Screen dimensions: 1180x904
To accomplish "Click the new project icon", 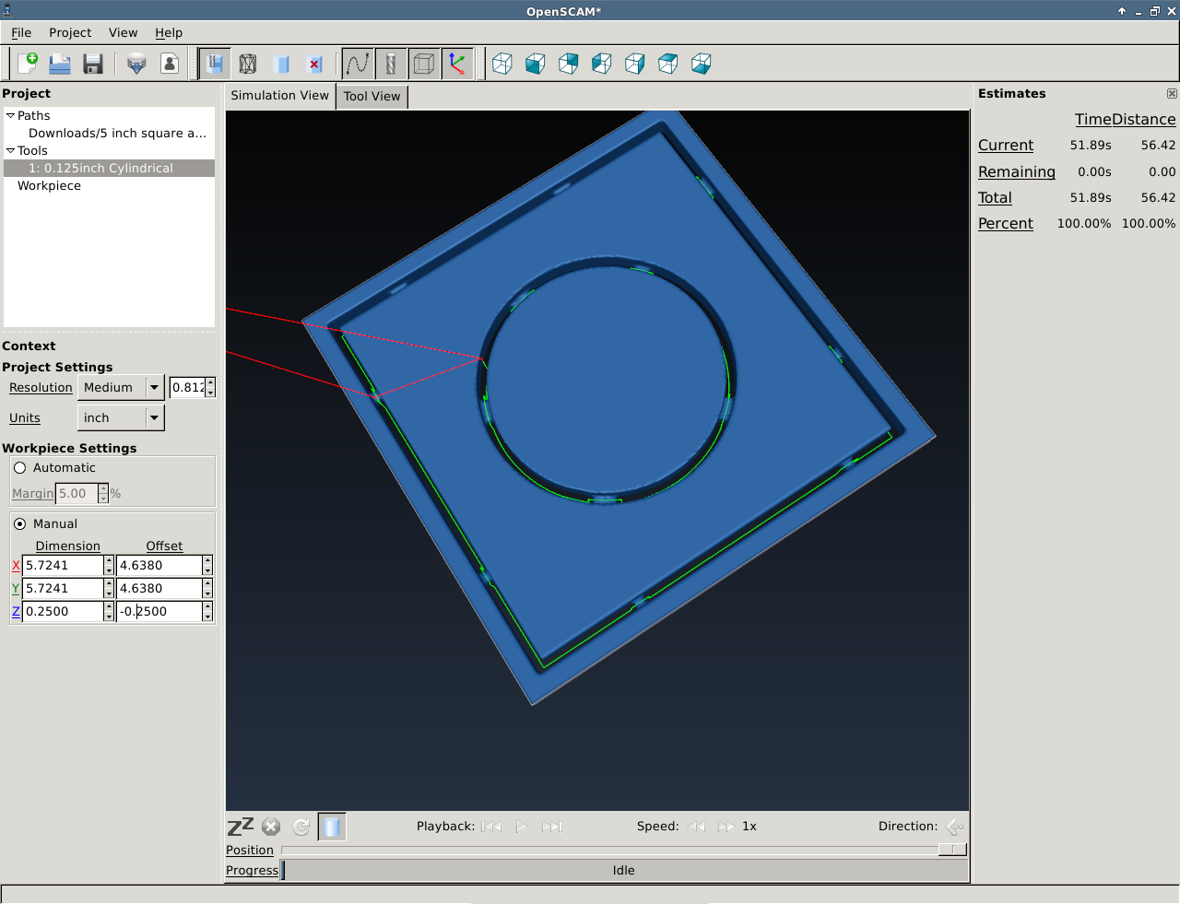I will coord(28,64).
